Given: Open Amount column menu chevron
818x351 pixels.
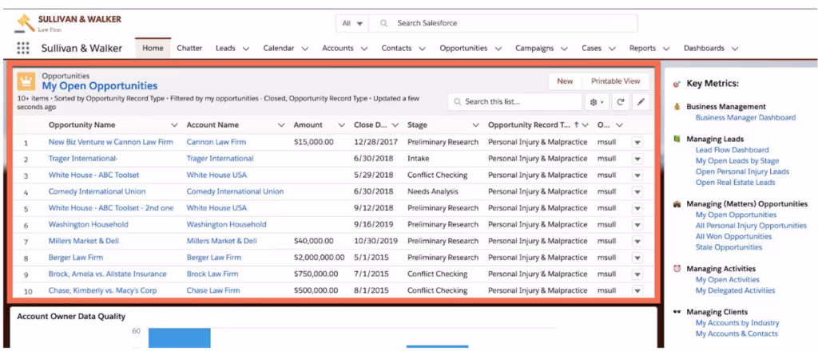Looking at the screenshot, I should pos(342,125).
